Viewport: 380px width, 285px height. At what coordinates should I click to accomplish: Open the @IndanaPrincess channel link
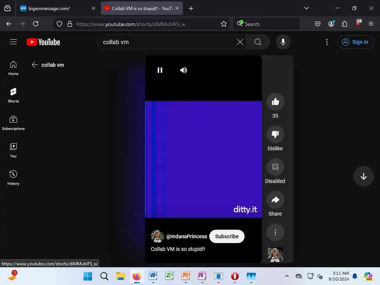pyautogui.click(x=187, y=236)
